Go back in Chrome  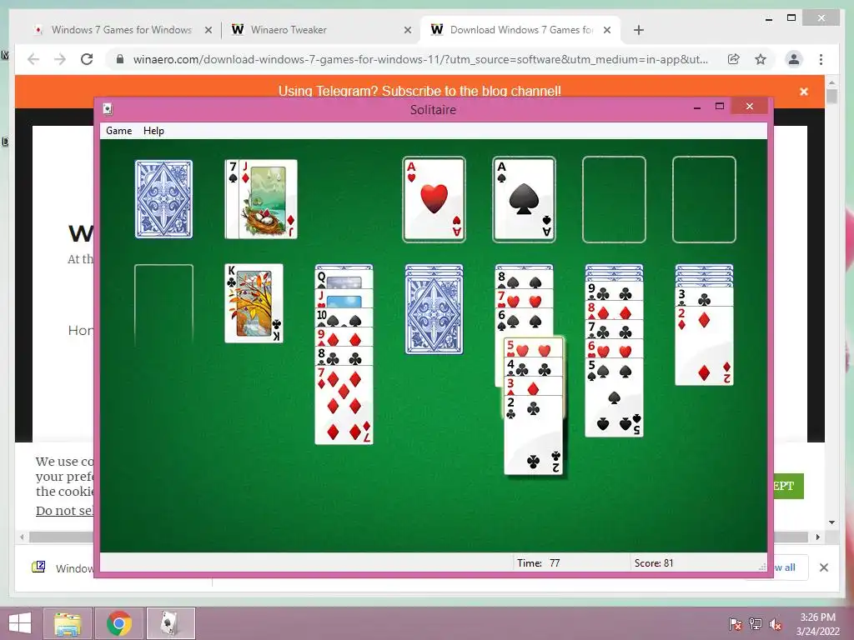33,59
